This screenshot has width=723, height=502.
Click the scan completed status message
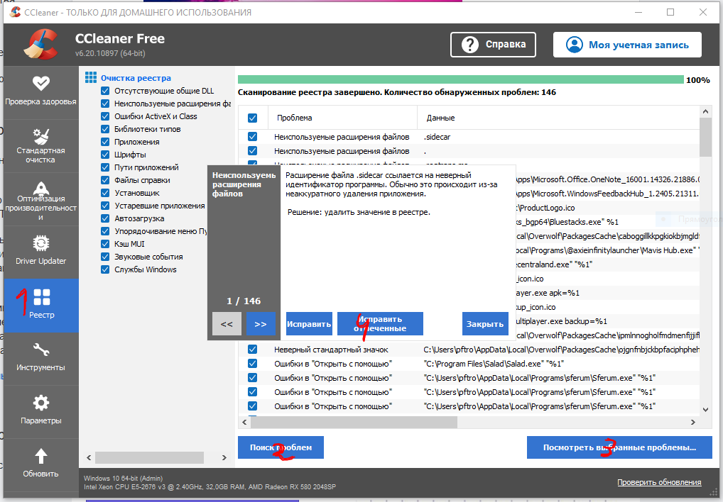click(397, 92)
